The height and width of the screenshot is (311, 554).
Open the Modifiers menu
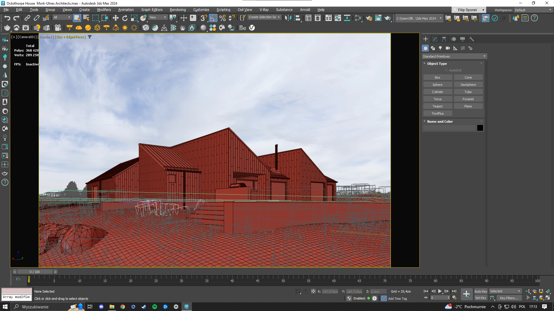(104, 10)
